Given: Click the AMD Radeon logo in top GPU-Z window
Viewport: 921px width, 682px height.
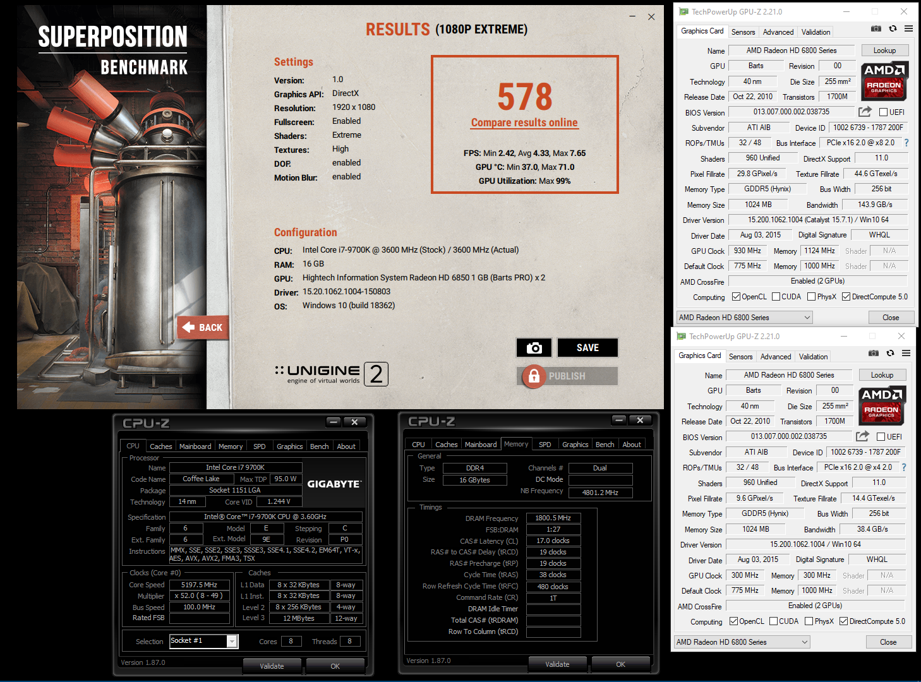Looking at the screenshot, I should tap(884, 81).
